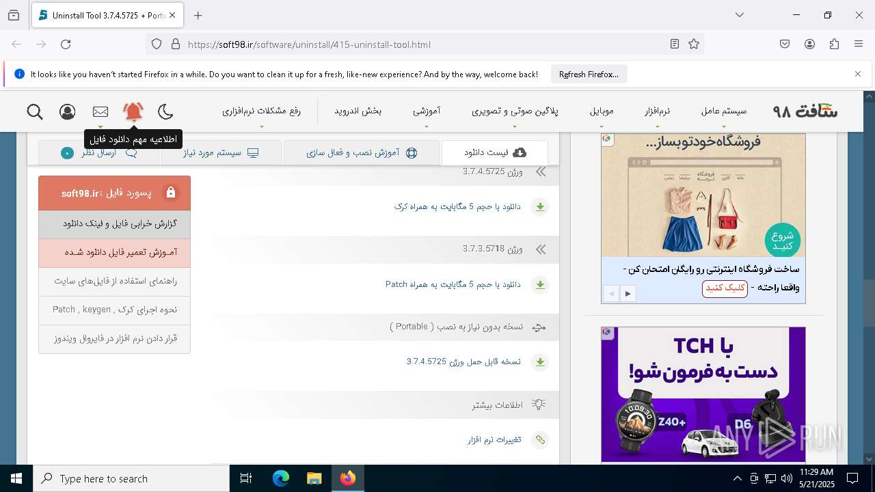This screenshot has width=875, height=492.
Task: Expand the نرم‌افزار menu
Action: (657, 111)
